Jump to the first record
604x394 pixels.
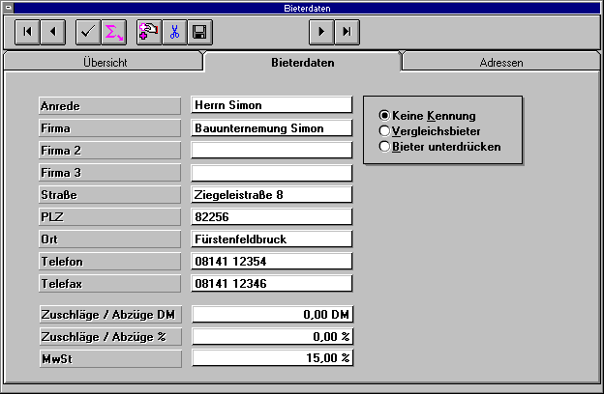coord(27,32)
